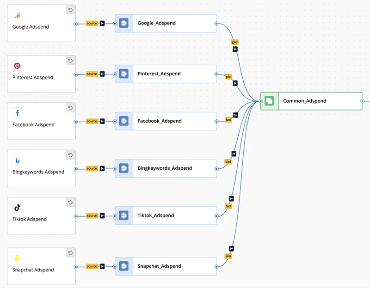The image size is (370, 289).
Task: Click the output port of Common_Adspend node
Action: [x=362, y=101]
